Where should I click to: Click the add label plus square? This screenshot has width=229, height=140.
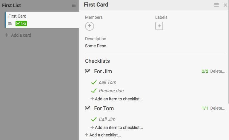pos(159,26)
